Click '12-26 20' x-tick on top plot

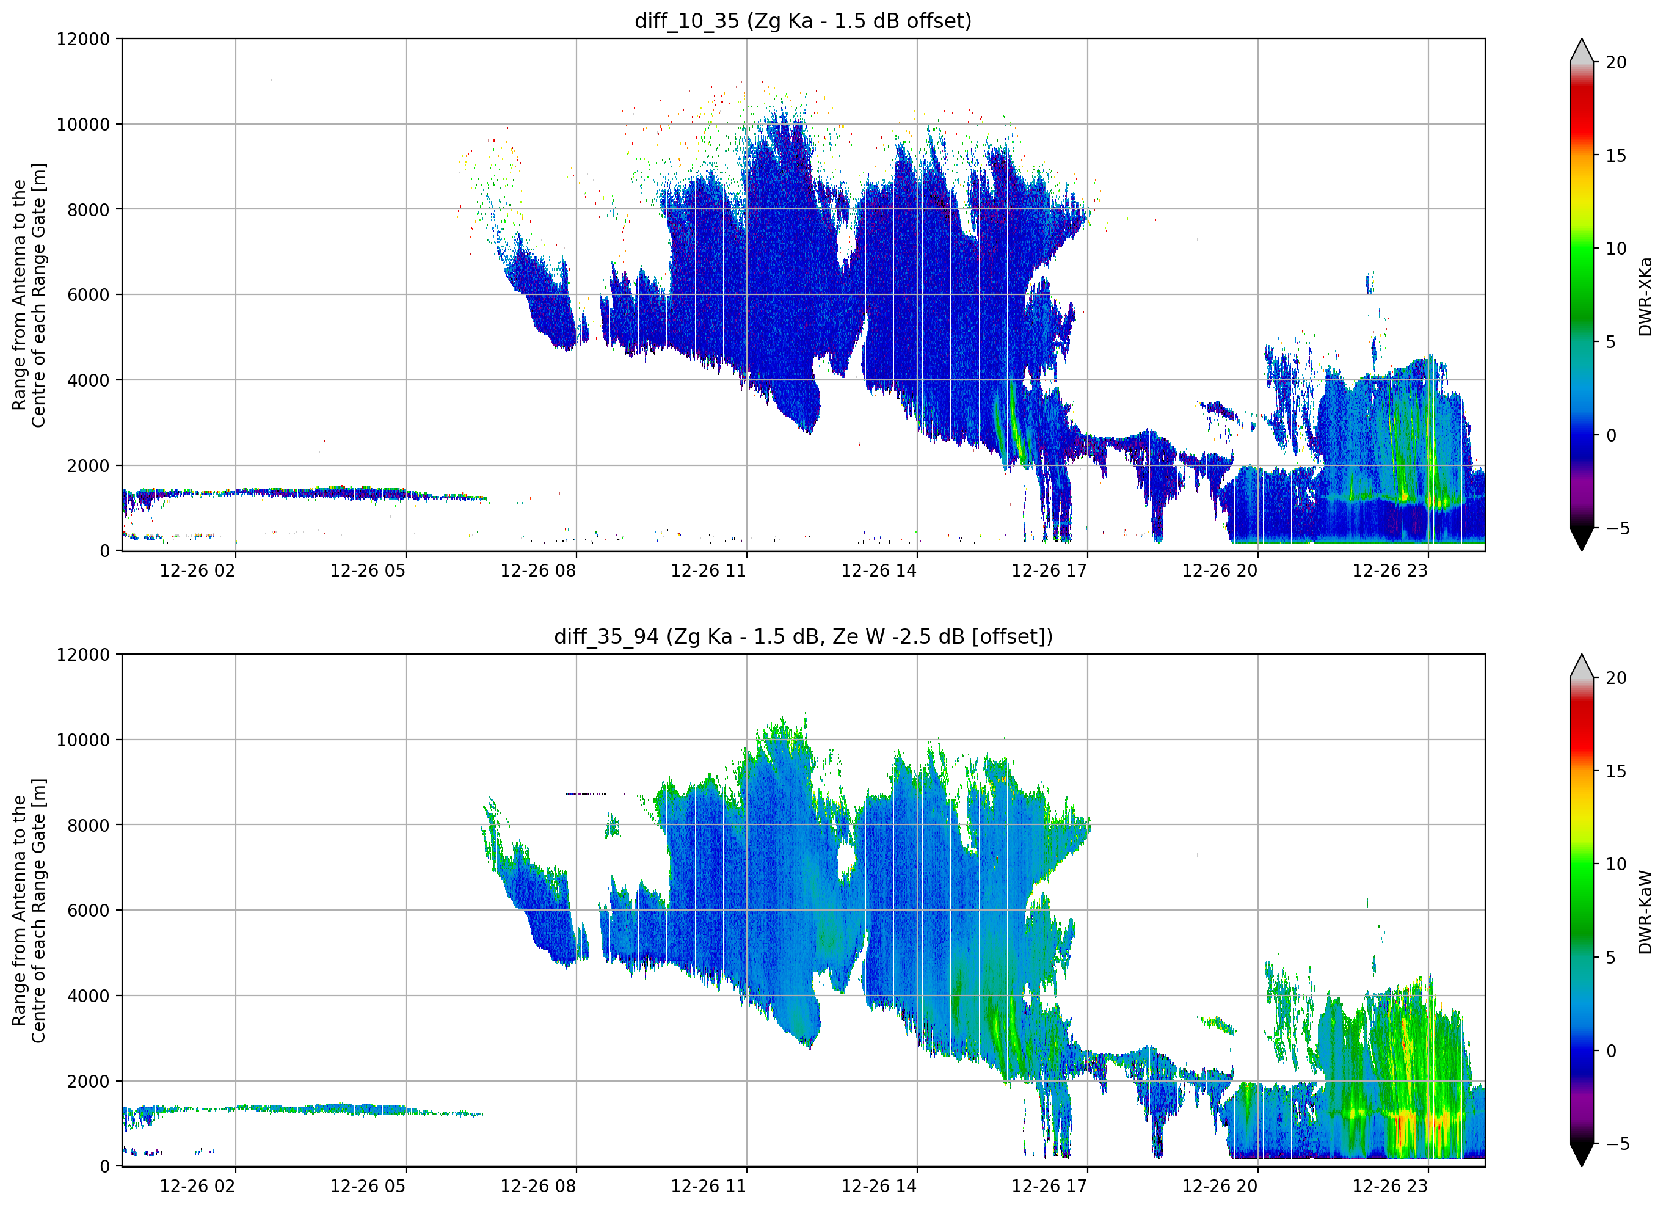1220,571
